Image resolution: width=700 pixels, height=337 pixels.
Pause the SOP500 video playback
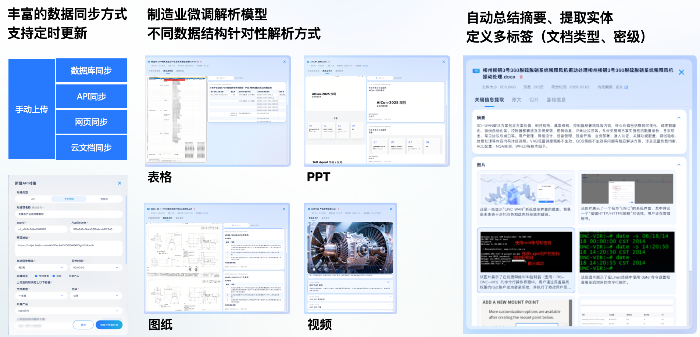(314, 269)
